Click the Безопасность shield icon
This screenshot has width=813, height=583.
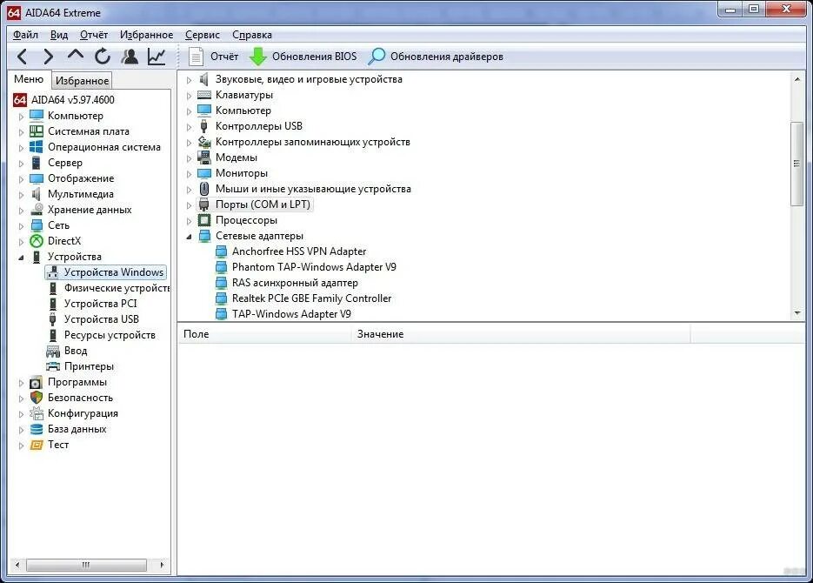click(x=37, y=398)
